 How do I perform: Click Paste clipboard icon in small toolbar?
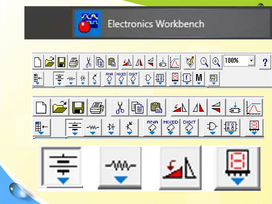112,62
